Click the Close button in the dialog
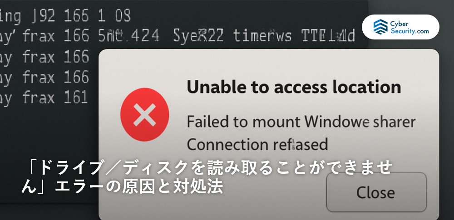Image resolution: width=454 pixels, height=220 pixels. (376, 192)
